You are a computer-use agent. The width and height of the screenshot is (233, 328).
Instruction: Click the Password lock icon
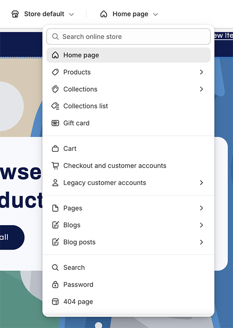point(55,285)
